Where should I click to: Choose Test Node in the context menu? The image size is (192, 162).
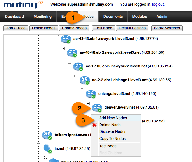[116, 146]
